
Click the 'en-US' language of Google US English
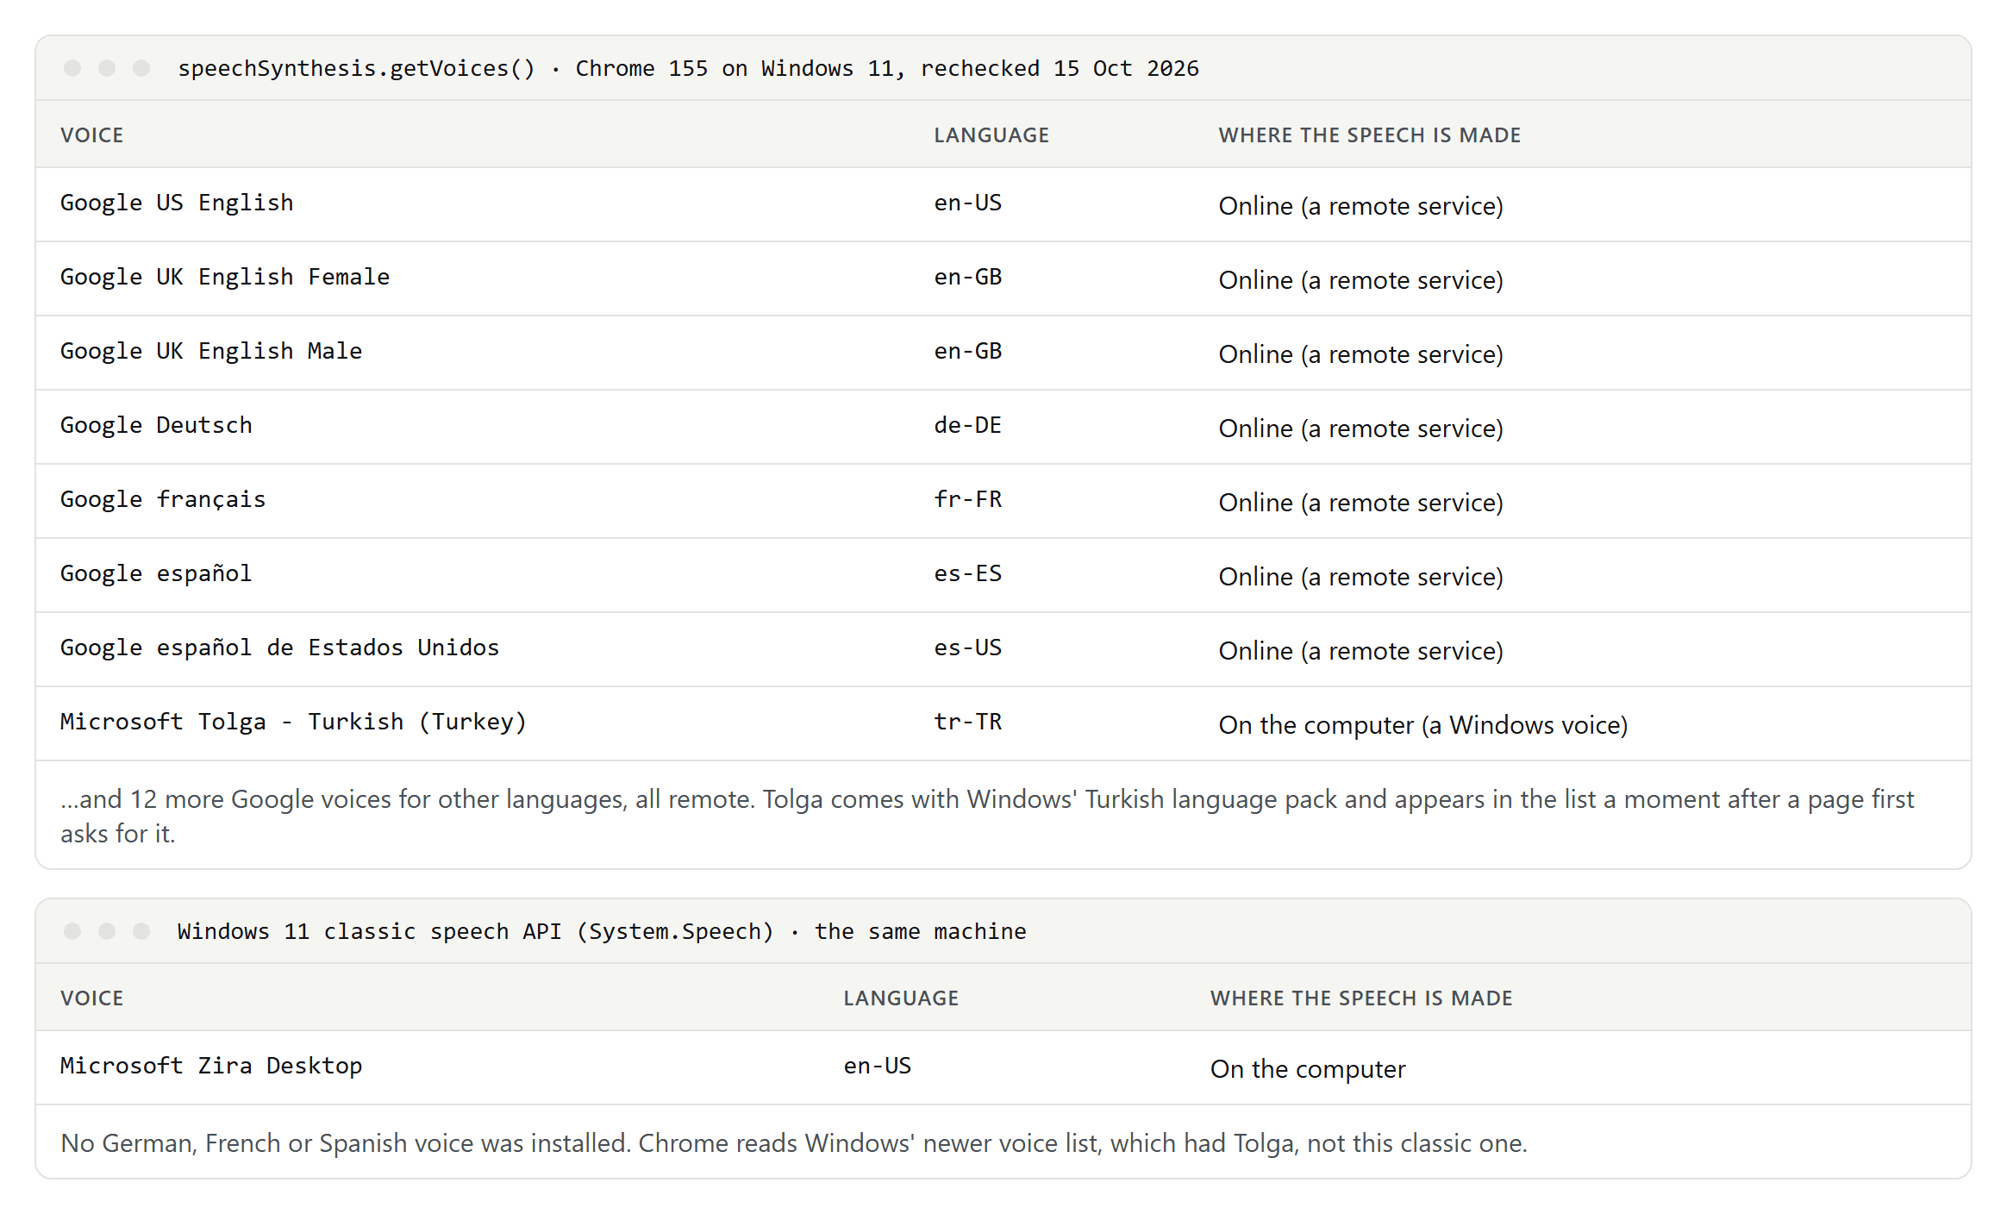pos(967,203)
